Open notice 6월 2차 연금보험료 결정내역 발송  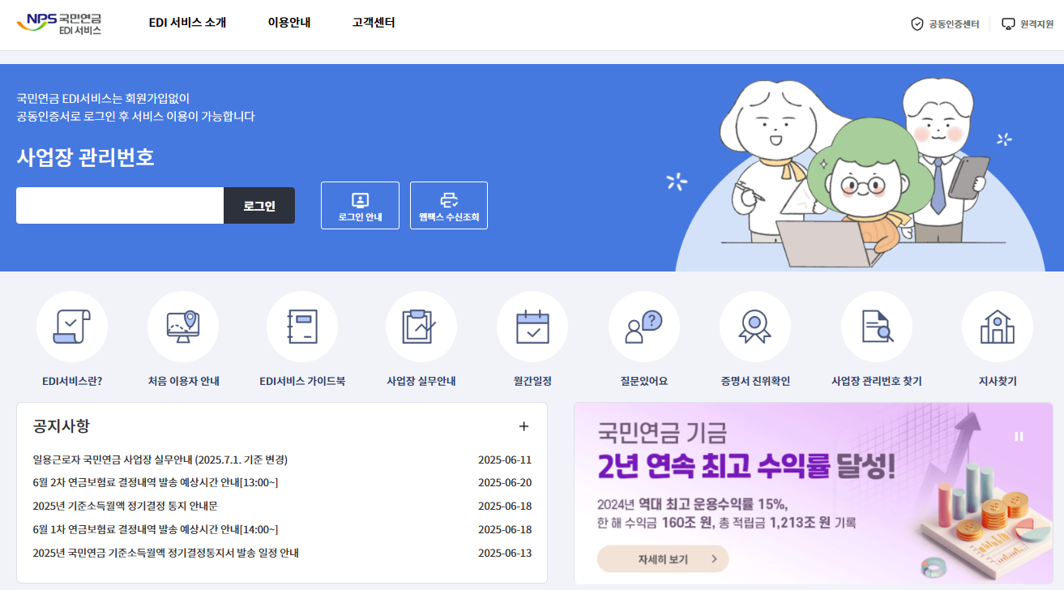pyautogui.click(x=156, y=482)
